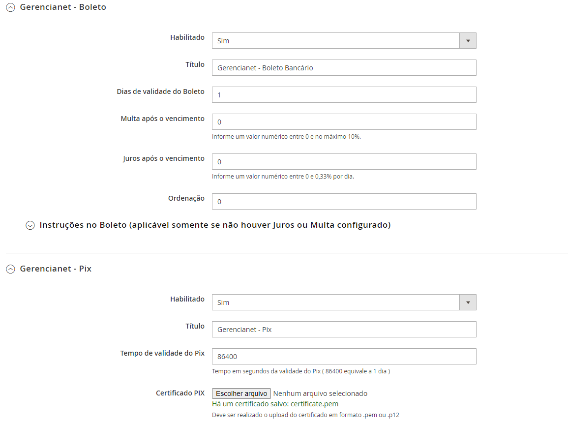Viewport: 568px width, 424px height.
Task: Click the Ordenação input field
Action: (344, 202)
